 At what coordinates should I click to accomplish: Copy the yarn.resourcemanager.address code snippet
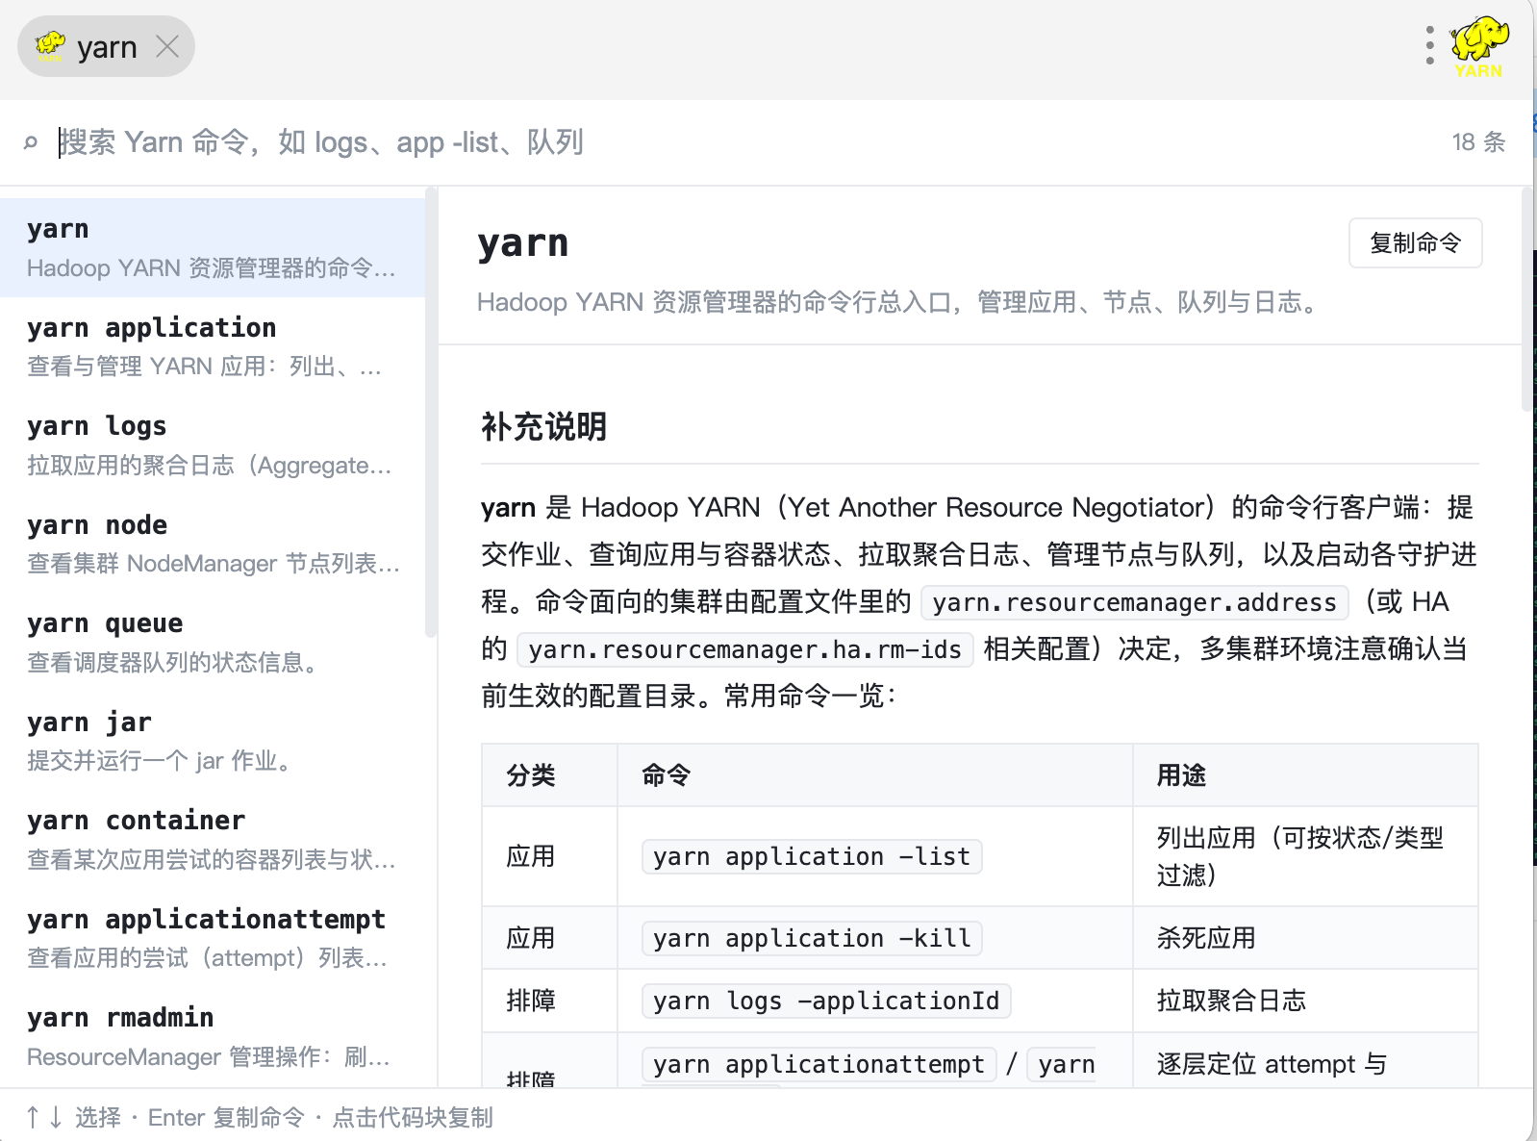click(1135, 602)
